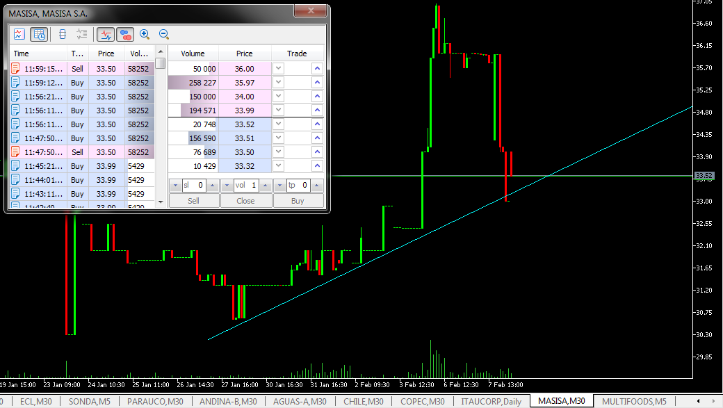The width and height of the screenshot is (723, 408).
Task: Place sell order at 33.99 via down arrow
Action: click(x=278, y=111)
